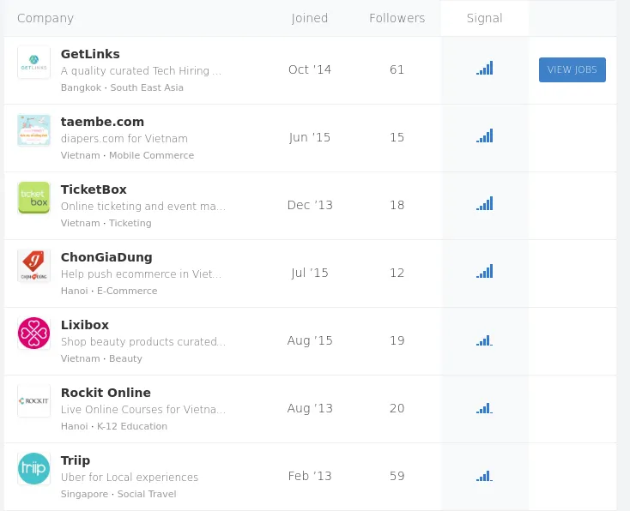
Task: Click the Rockit Online logo
Action: tap(33, 401)
